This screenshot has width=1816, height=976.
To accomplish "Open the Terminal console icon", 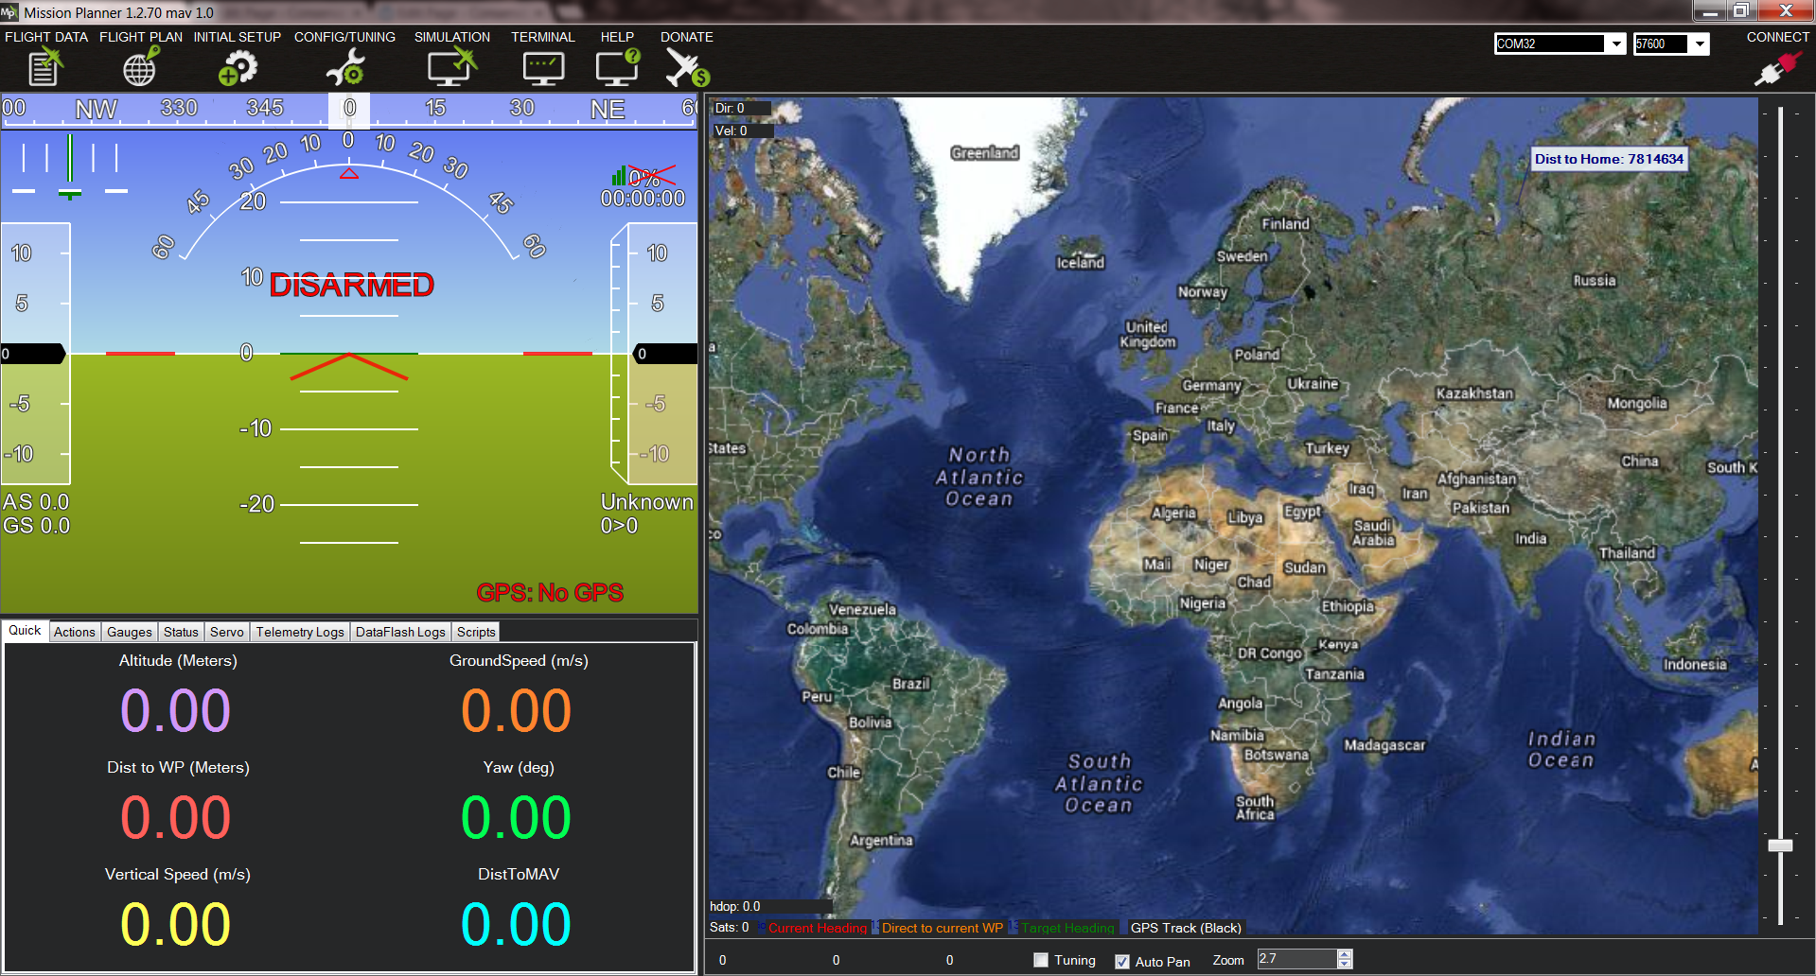I will (543, 66).
